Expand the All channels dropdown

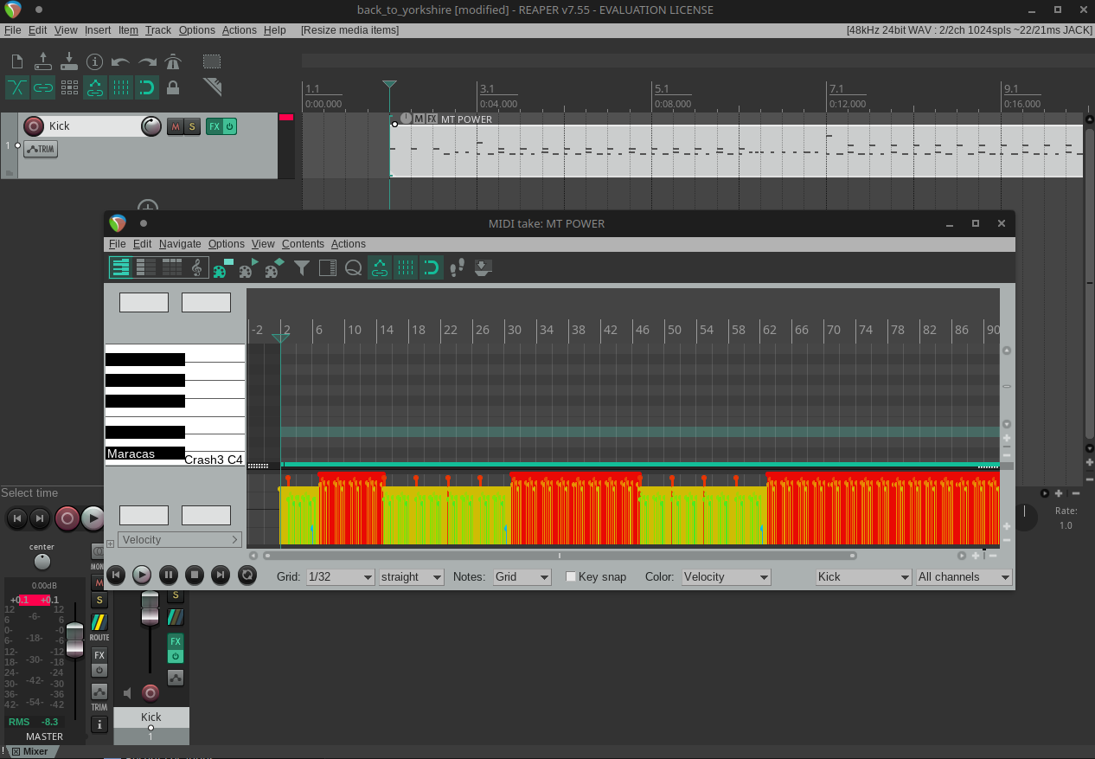pos(964,577)
